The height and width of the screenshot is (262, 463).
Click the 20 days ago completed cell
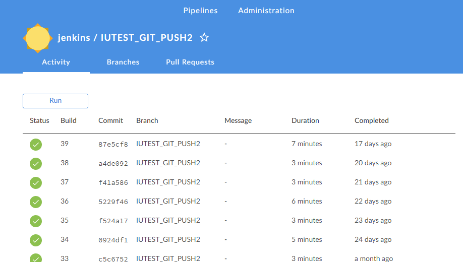click(373, 163)
